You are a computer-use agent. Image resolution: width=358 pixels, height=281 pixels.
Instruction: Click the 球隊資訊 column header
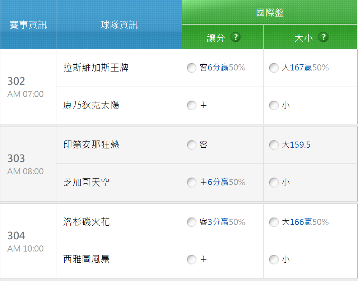[x=119, y=25]
